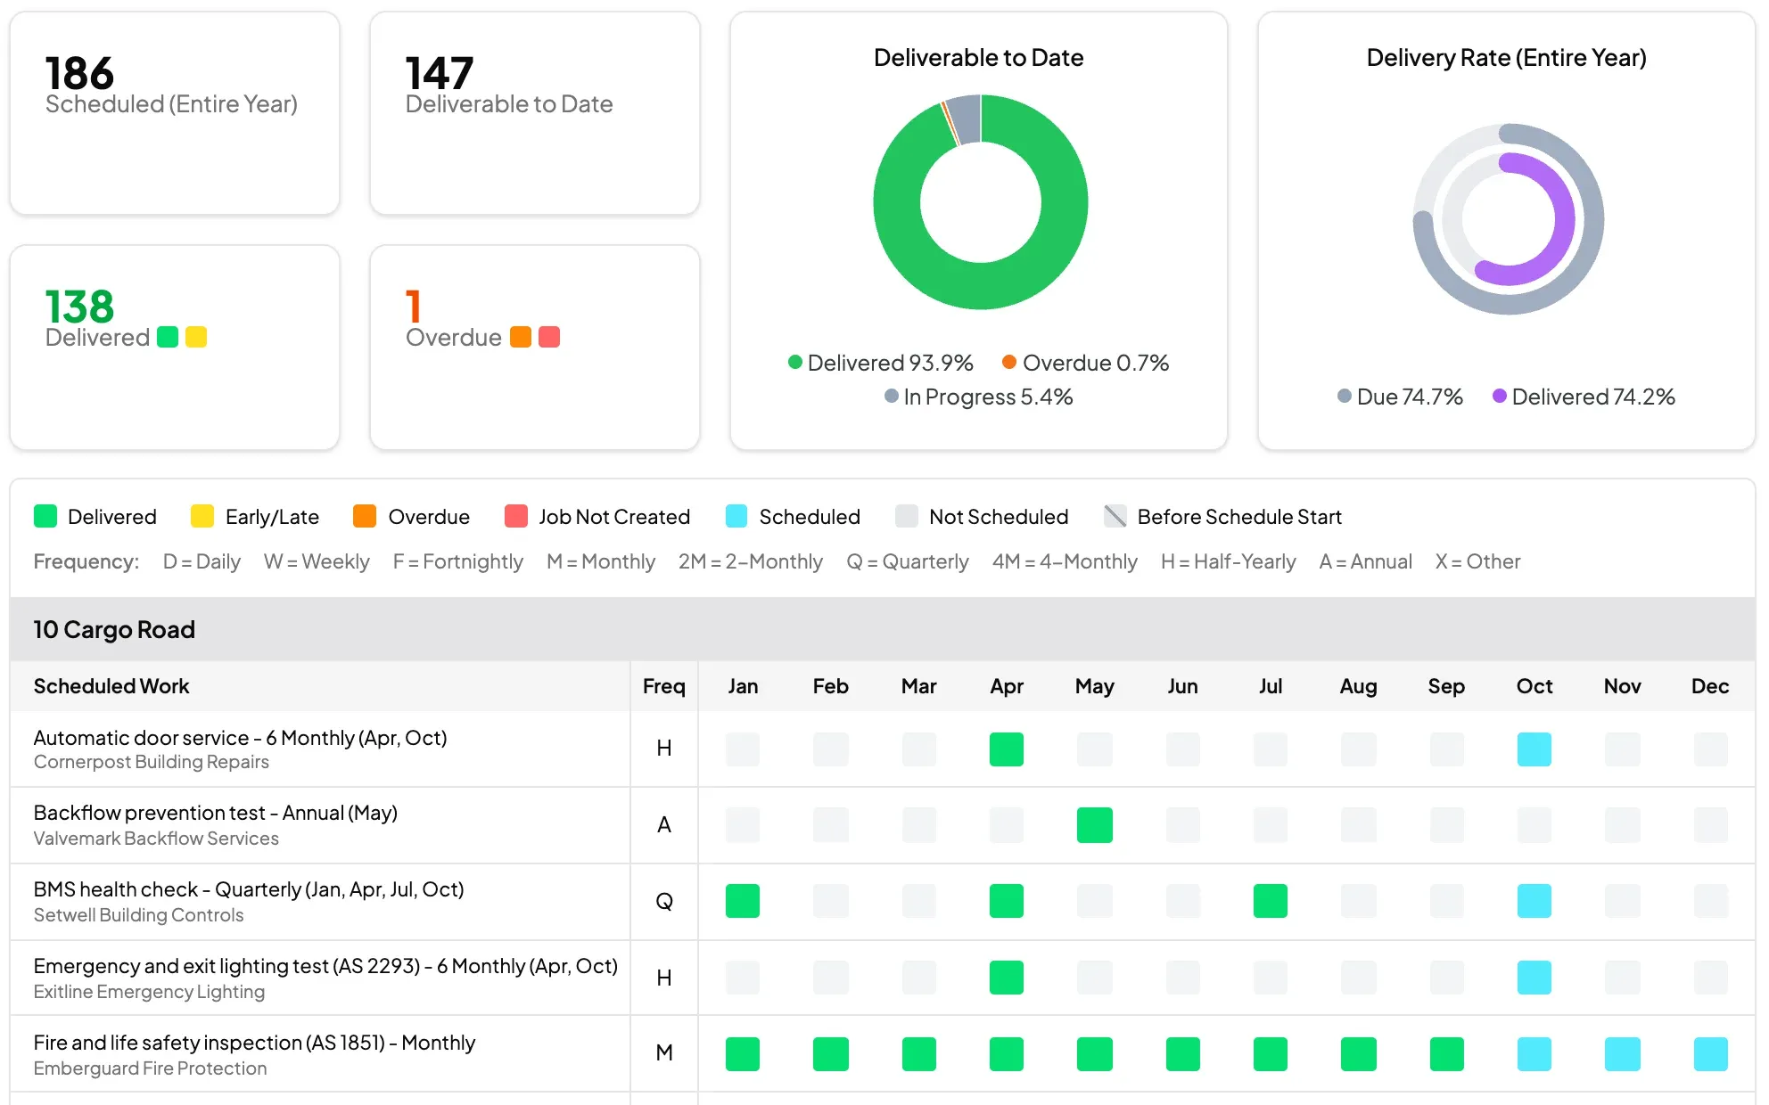The height and width of the screenshot is (1105, 1769).
Task: Click the red Job Not Created swatch
Action: coord(516,516)
